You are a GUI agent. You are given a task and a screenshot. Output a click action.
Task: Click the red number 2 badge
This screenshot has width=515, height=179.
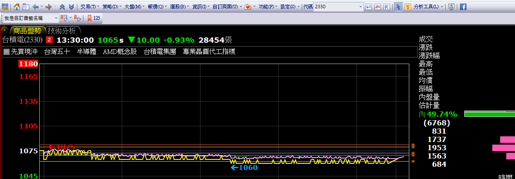coord(49,40)
